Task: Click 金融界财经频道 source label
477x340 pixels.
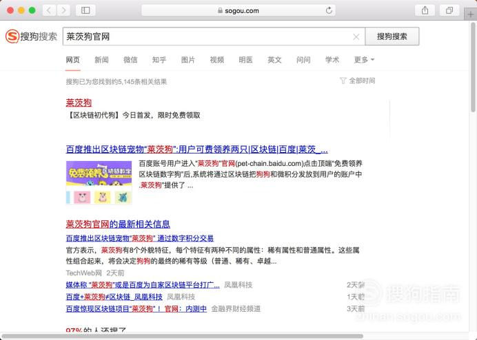Action: [x=236, y=309]
